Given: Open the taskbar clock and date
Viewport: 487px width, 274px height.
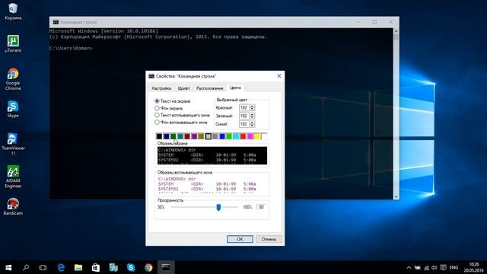Looking at the screenshot, I should tap(473, 267).
